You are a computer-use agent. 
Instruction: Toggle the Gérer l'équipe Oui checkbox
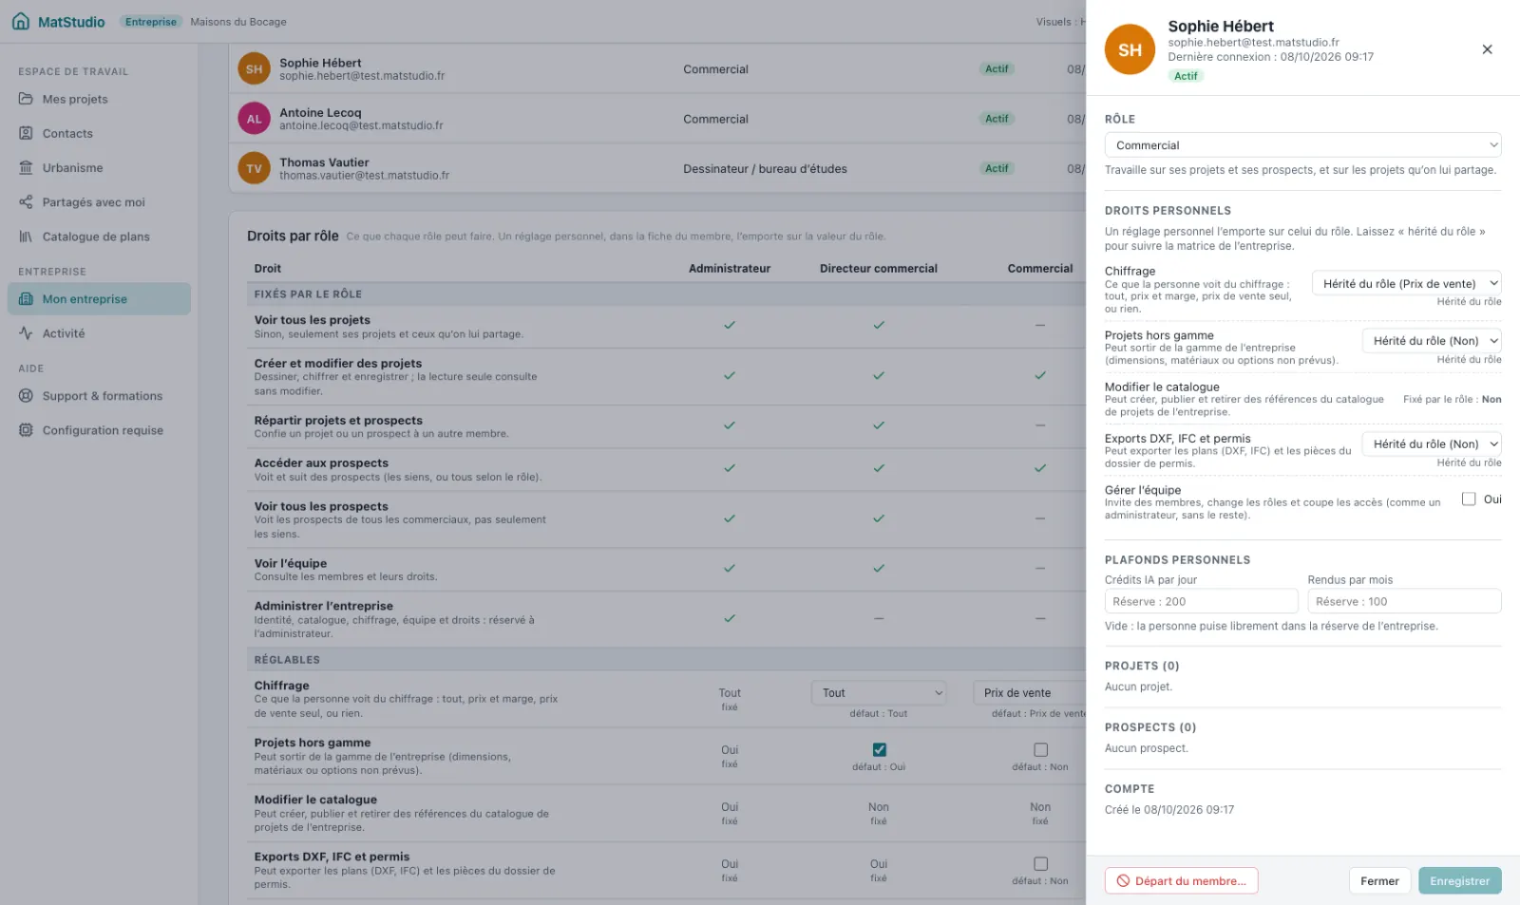click(x=1469, y=499)
